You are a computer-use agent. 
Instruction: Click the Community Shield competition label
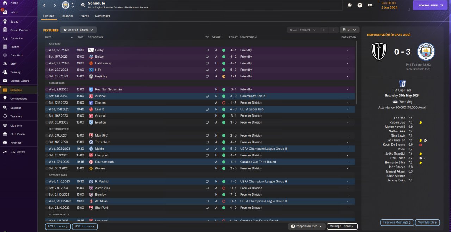click(253, 96)
